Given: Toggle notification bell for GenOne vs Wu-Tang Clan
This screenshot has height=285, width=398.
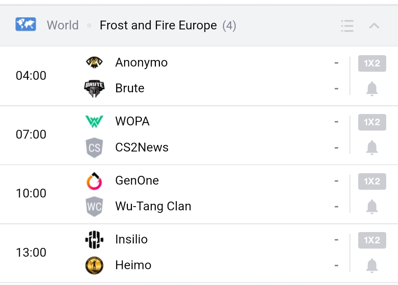Looking at the screenshot, I should pyautogui.click(x=372, y=207).
